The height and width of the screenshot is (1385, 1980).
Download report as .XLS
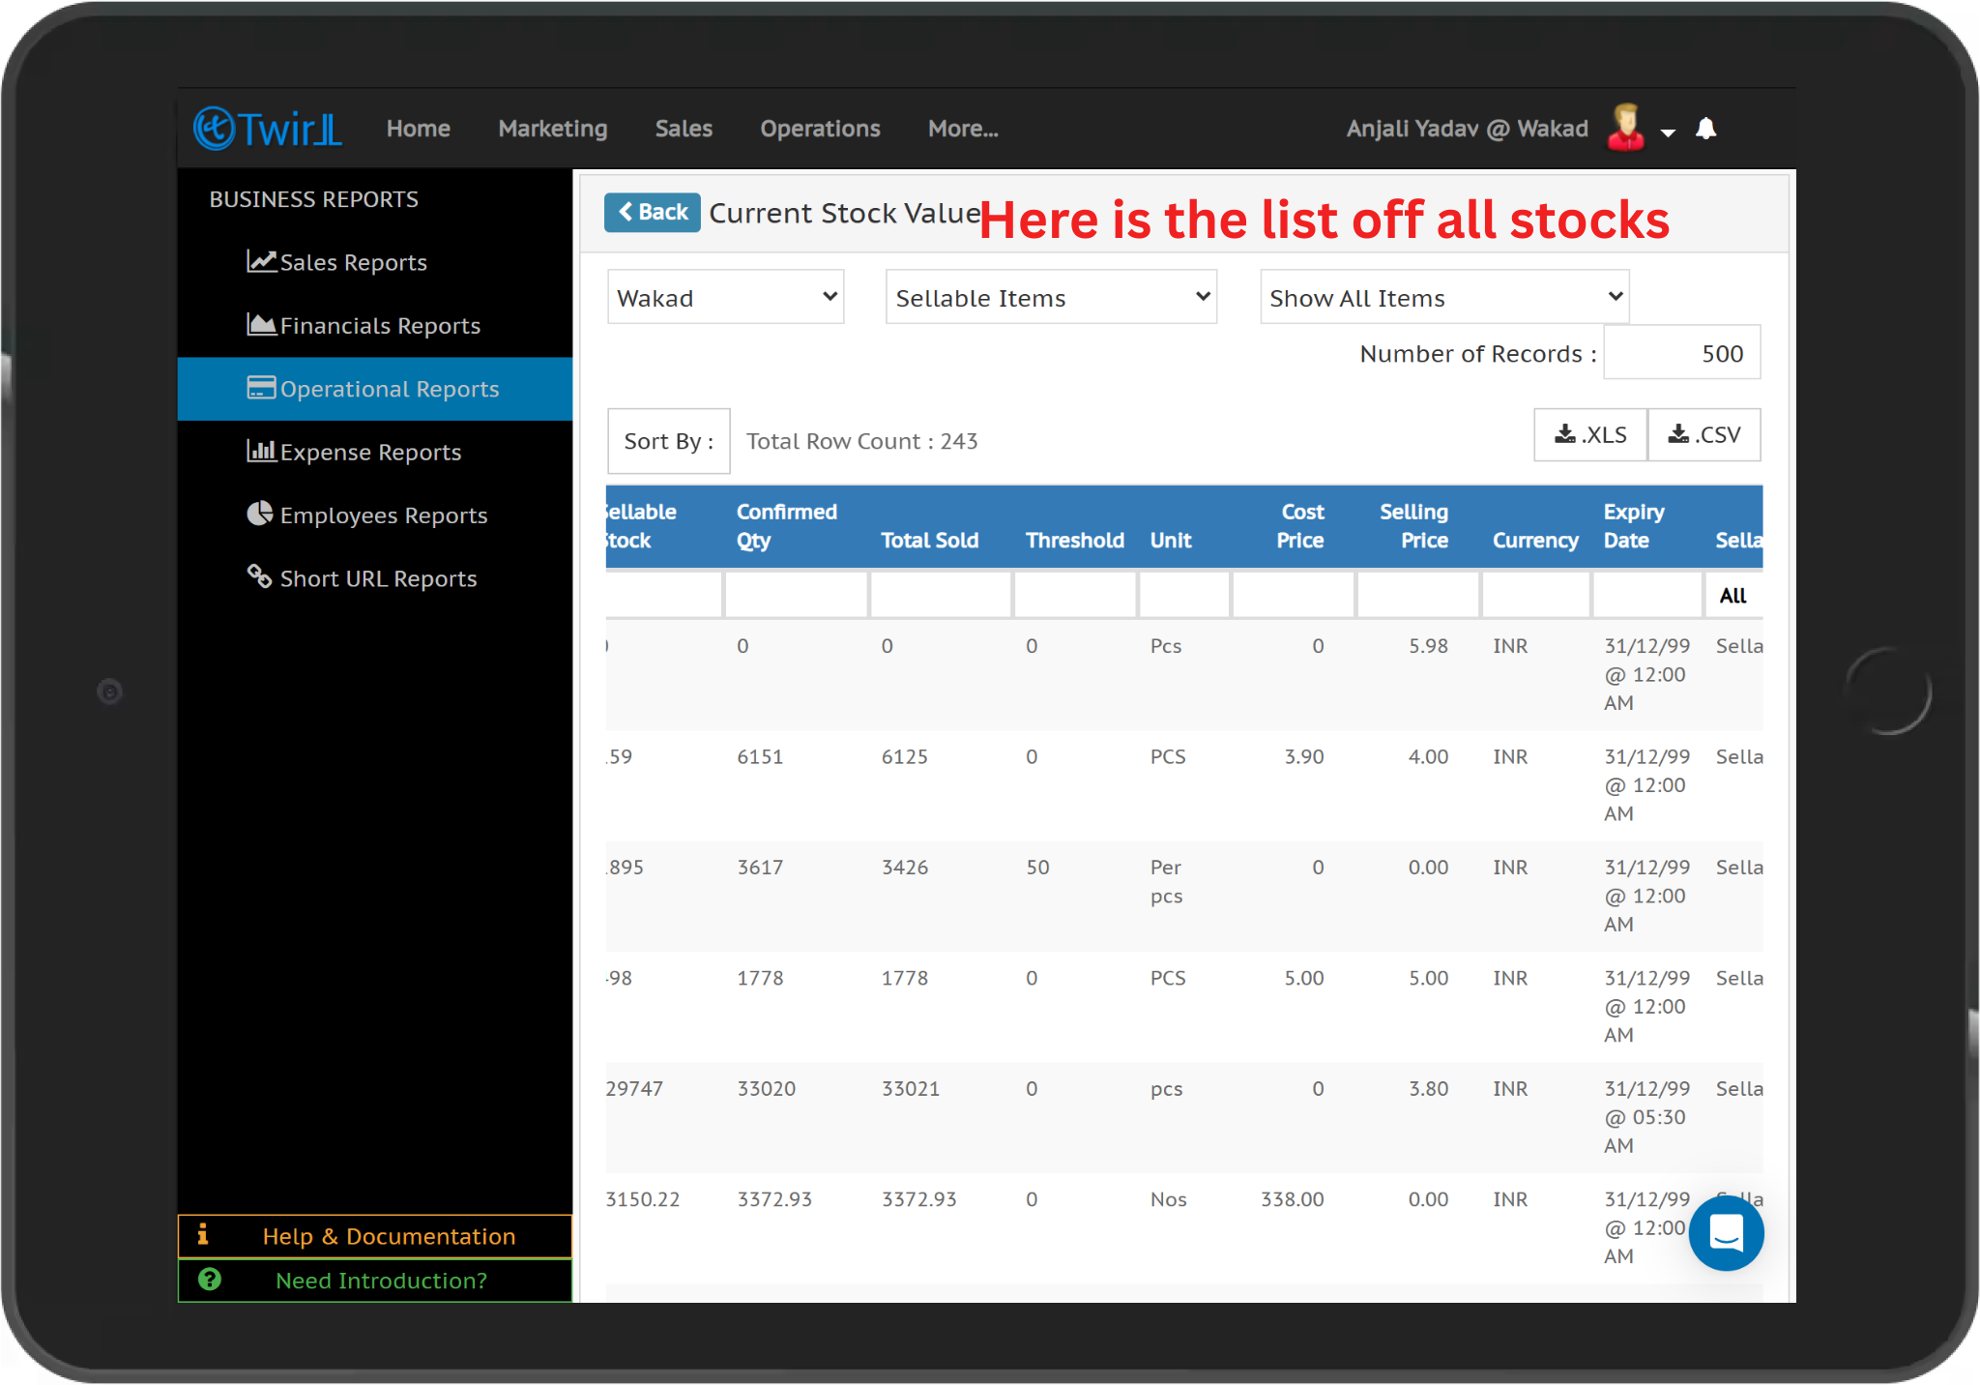point(1590,435)
